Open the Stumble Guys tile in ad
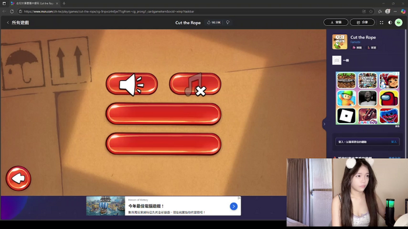This screenshot has height=229, width=408. pyautogui.click(x=346, y=98)
